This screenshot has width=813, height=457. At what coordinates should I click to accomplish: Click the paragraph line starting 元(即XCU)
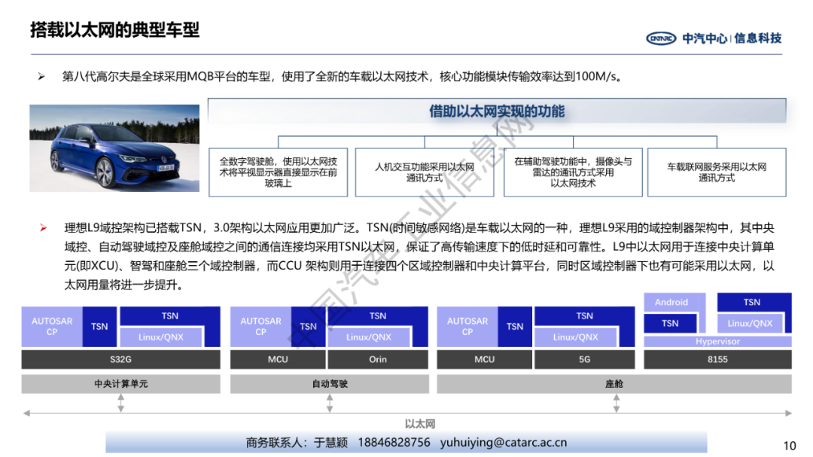(419, 266)
